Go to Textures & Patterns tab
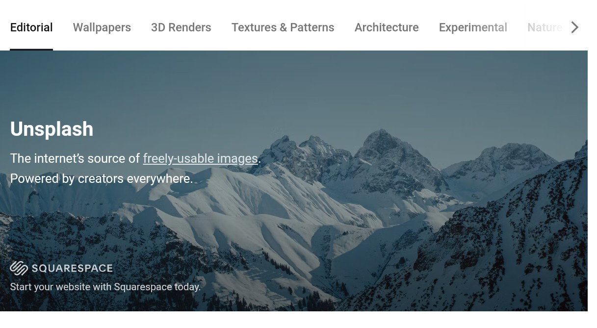The height and width of the screenshot is (328, 597). [x=283, y=27]
